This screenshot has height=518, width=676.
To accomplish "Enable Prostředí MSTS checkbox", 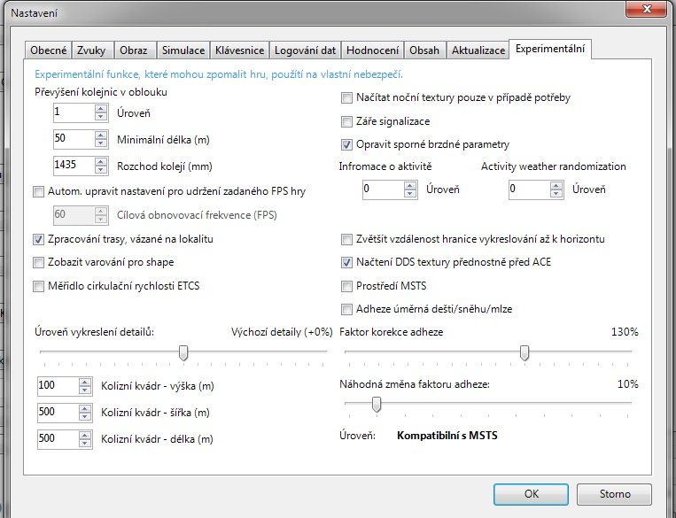I will pos(347,286).
